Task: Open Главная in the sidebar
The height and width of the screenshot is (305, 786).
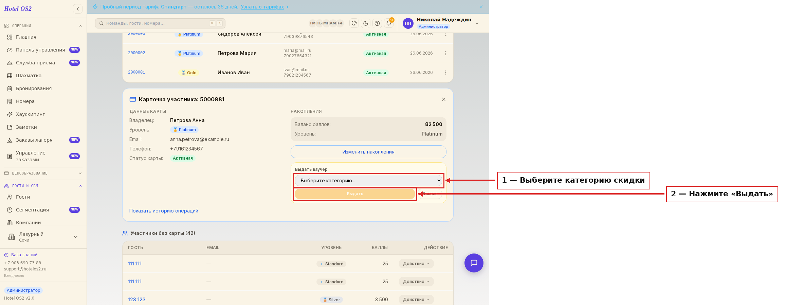Action: pos(43,37)
